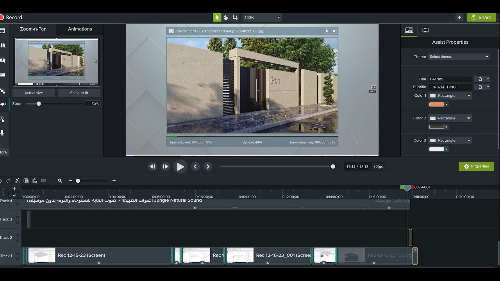
Task: Switch to the Animations tab
Action: pyautogui.click(x=80, y=29)
